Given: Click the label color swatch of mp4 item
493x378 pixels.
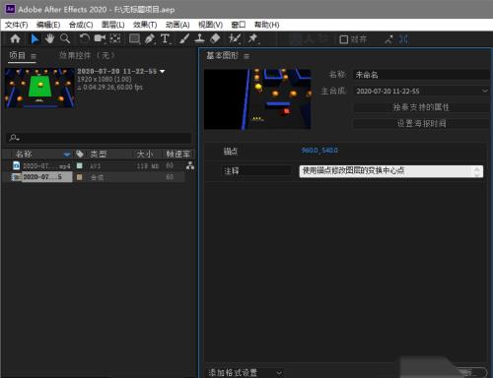Looking at the screenshot, I should pyautogui.click(x=80, y=165).
